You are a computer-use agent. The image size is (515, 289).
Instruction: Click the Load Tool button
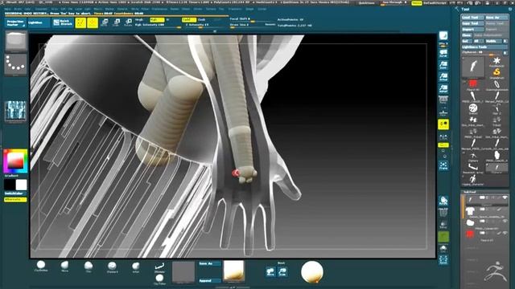click(472, 18)
